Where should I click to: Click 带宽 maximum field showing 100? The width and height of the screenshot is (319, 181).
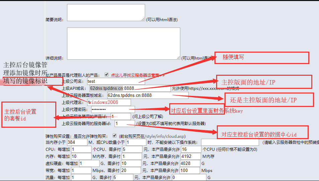click(190, 170)
